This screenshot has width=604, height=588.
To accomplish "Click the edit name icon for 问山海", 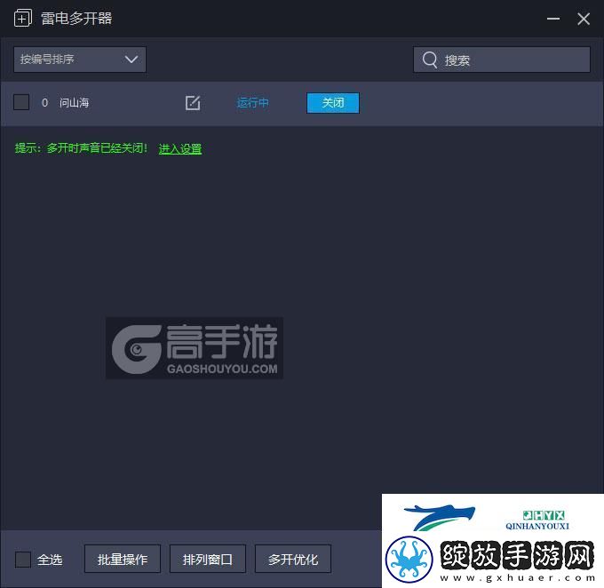I will tap(193, 103).
